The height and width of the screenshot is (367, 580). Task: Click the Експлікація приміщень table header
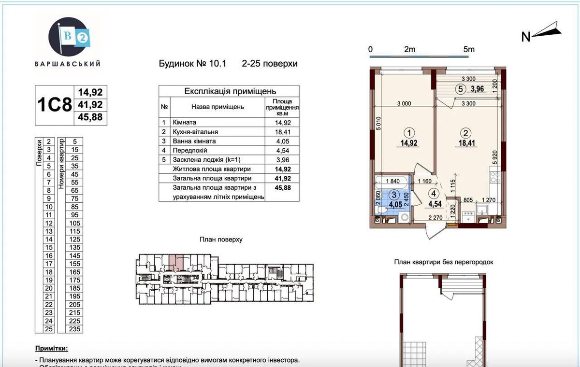(x=230, y=91)
